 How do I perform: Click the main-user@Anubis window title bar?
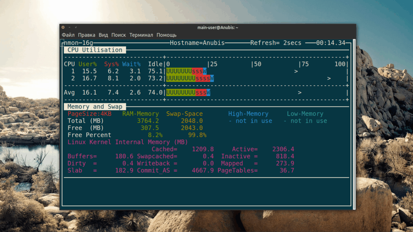pos(217,27)
